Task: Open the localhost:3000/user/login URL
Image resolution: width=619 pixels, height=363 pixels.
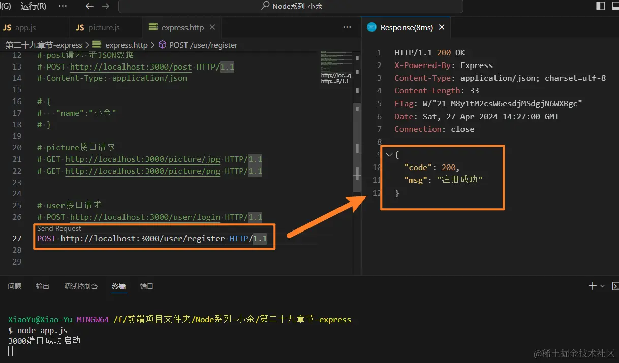Action: pyautogui.click(x=145, y=217)
